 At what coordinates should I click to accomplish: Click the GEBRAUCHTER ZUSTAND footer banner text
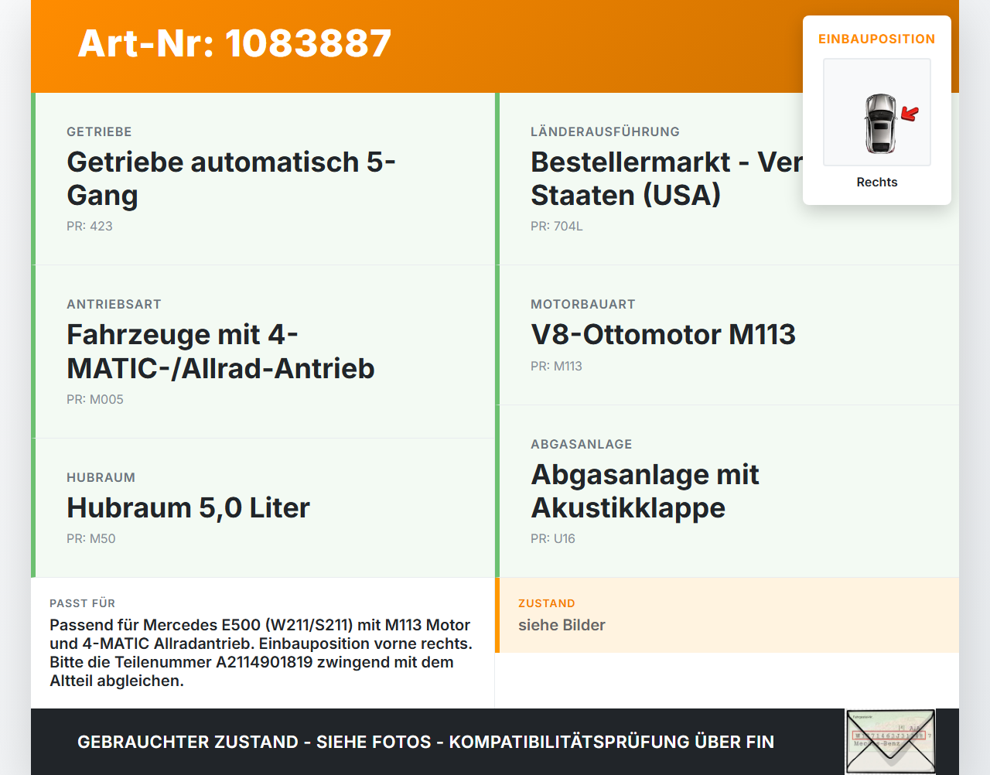pyautogui.click(x=425, y=742)
